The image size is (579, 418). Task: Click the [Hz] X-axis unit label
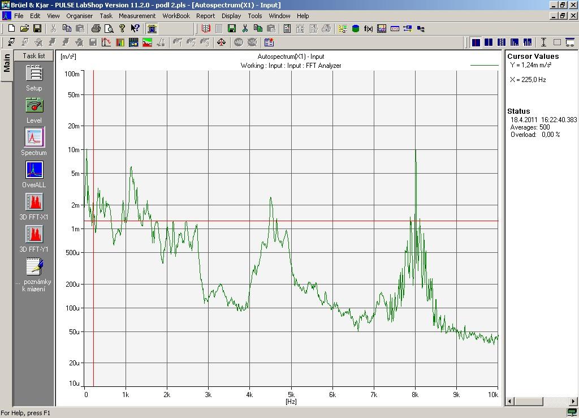[291, 402]
